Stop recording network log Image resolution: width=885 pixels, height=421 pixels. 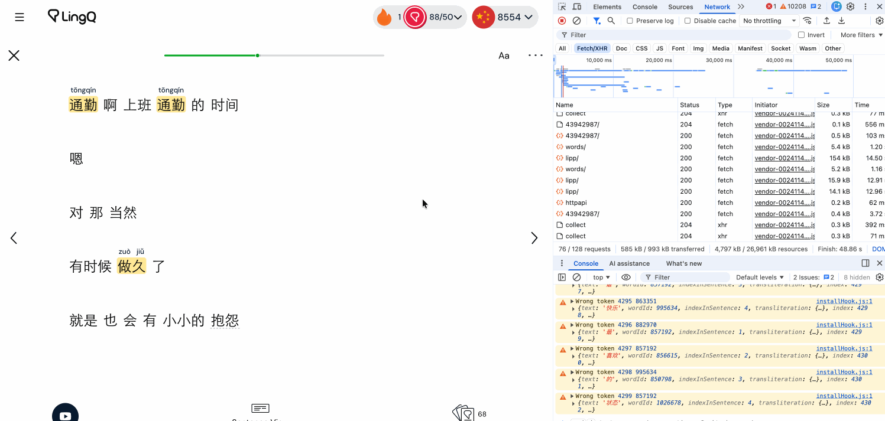[x=562, y=21]
